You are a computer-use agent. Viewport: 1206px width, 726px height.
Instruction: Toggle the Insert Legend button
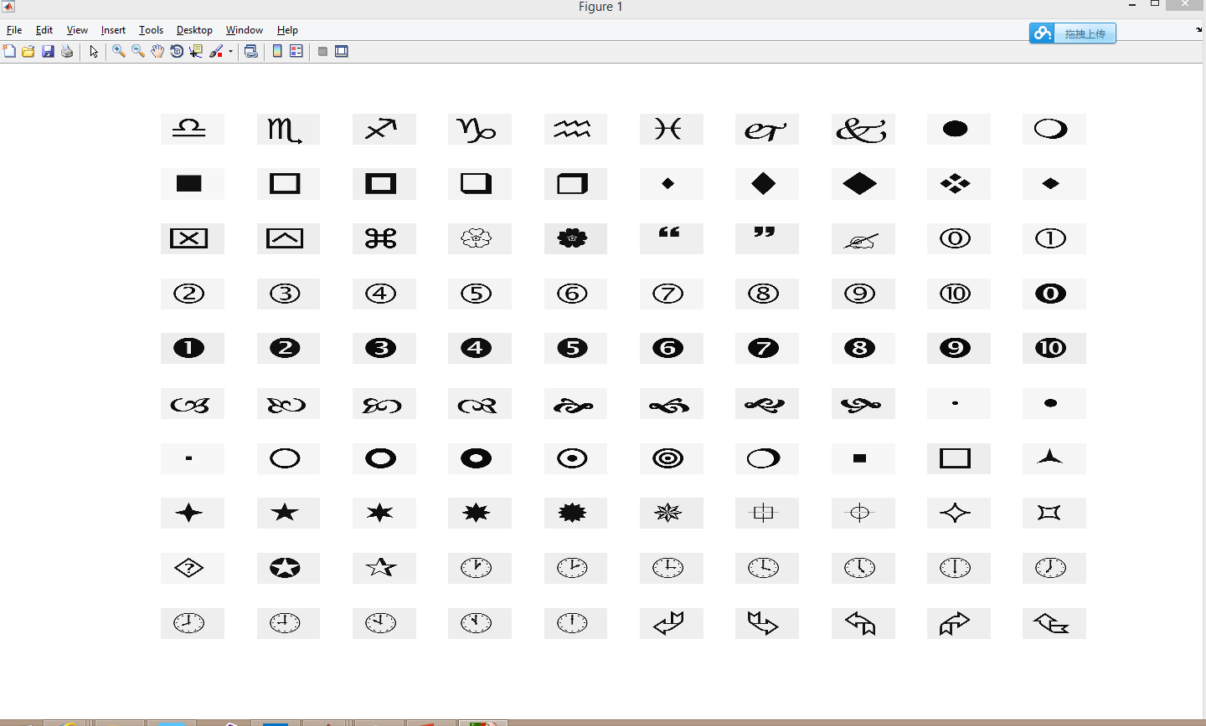[x=296, y=52]
